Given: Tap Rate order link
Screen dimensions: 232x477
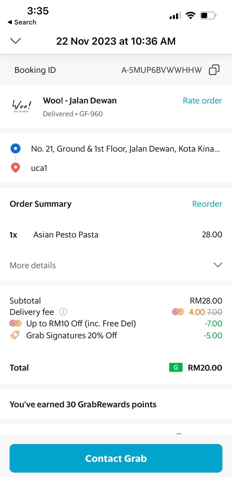Looking at the screenshot, I should pos(202,101).
